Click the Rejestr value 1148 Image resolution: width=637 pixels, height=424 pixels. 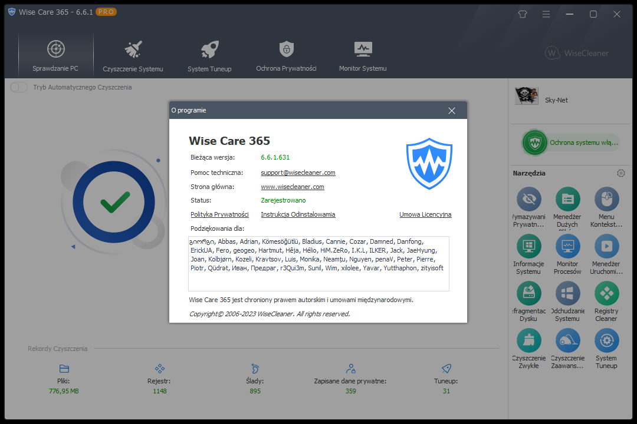tap(160, 391)
